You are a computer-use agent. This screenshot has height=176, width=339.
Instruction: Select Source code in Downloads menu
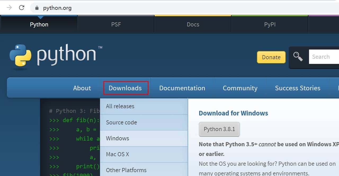coord(121,122)
